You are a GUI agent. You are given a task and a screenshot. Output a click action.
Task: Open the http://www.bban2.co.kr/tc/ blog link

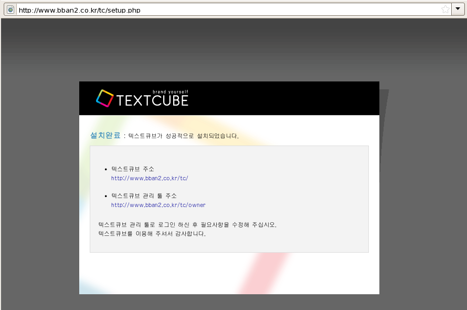point(150,178)
